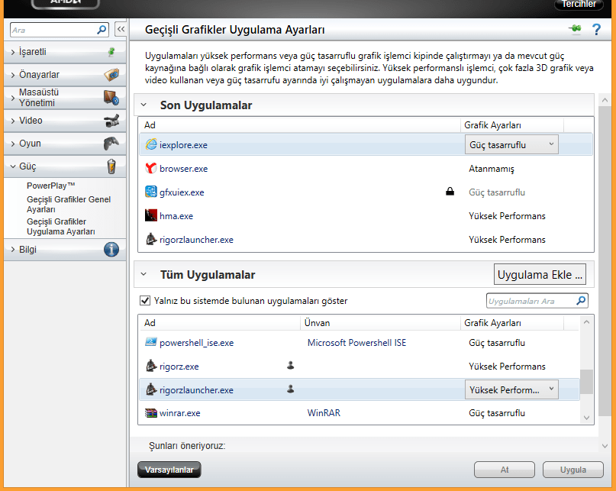Viewport: 616px width, 491px height.
Task: Click the Yandex icon for browser.exe
Action: tap(151, 168)
